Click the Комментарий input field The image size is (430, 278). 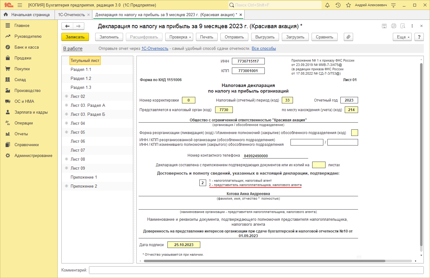tap(256, 270)
